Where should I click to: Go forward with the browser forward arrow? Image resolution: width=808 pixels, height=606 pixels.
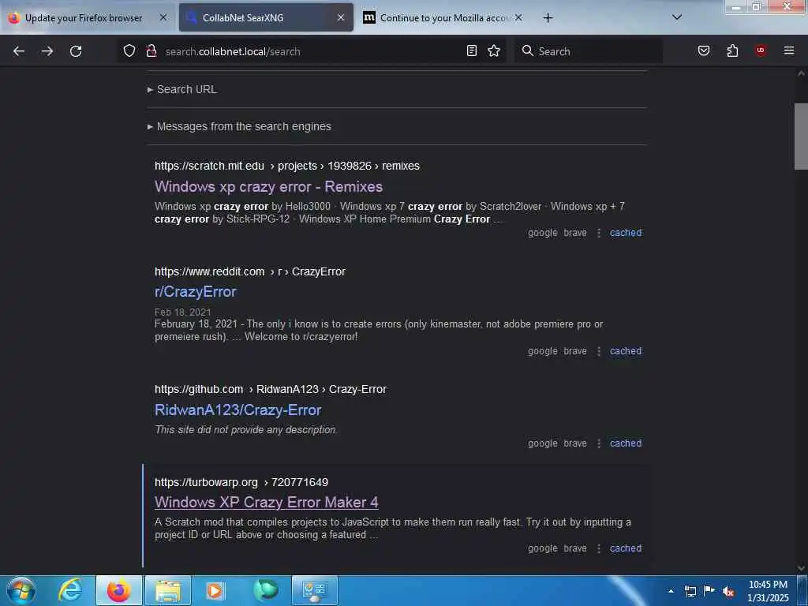pyautogui.click(x=47, y=51)
